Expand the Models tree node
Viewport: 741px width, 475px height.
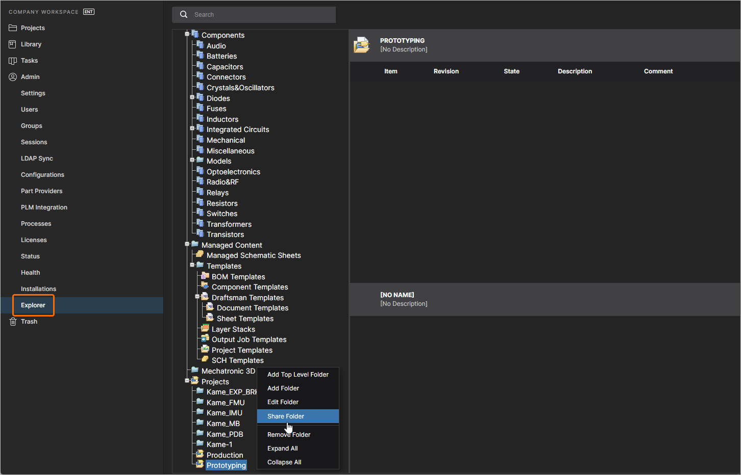pos(192,161)
